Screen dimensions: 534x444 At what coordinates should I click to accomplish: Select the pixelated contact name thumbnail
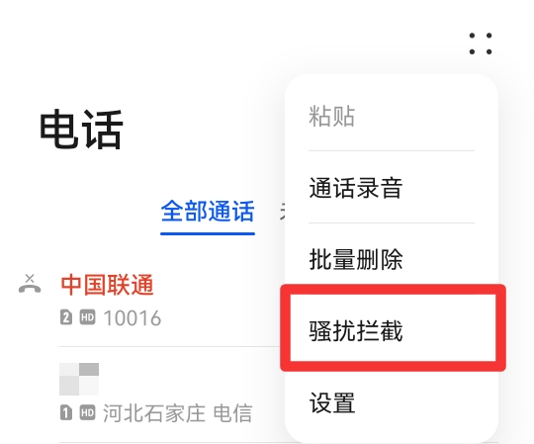[79, 379]
